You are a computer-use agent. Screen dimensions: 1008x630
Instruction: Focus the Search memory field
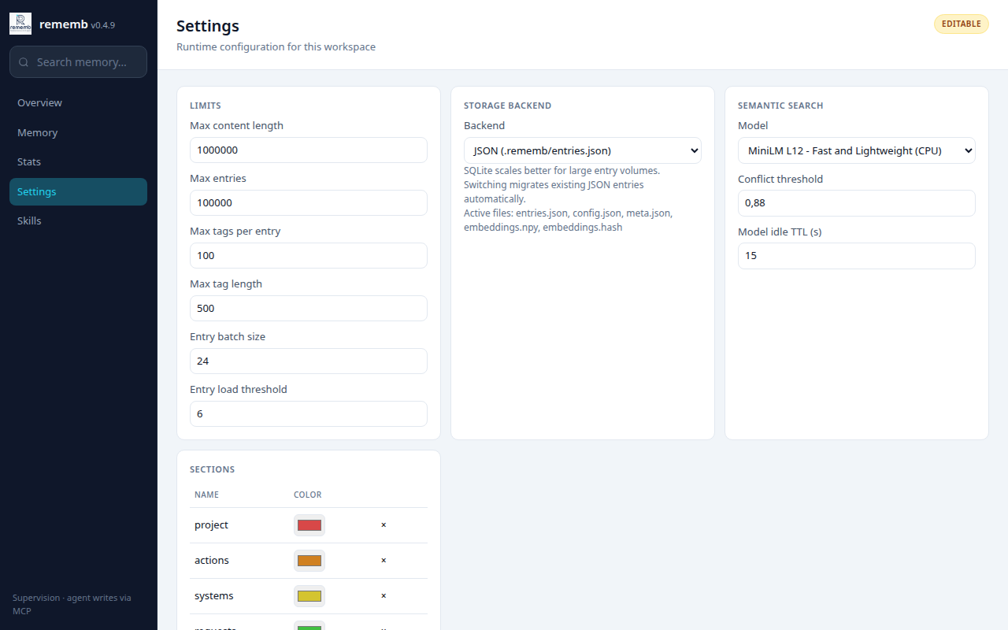(78, 62)
